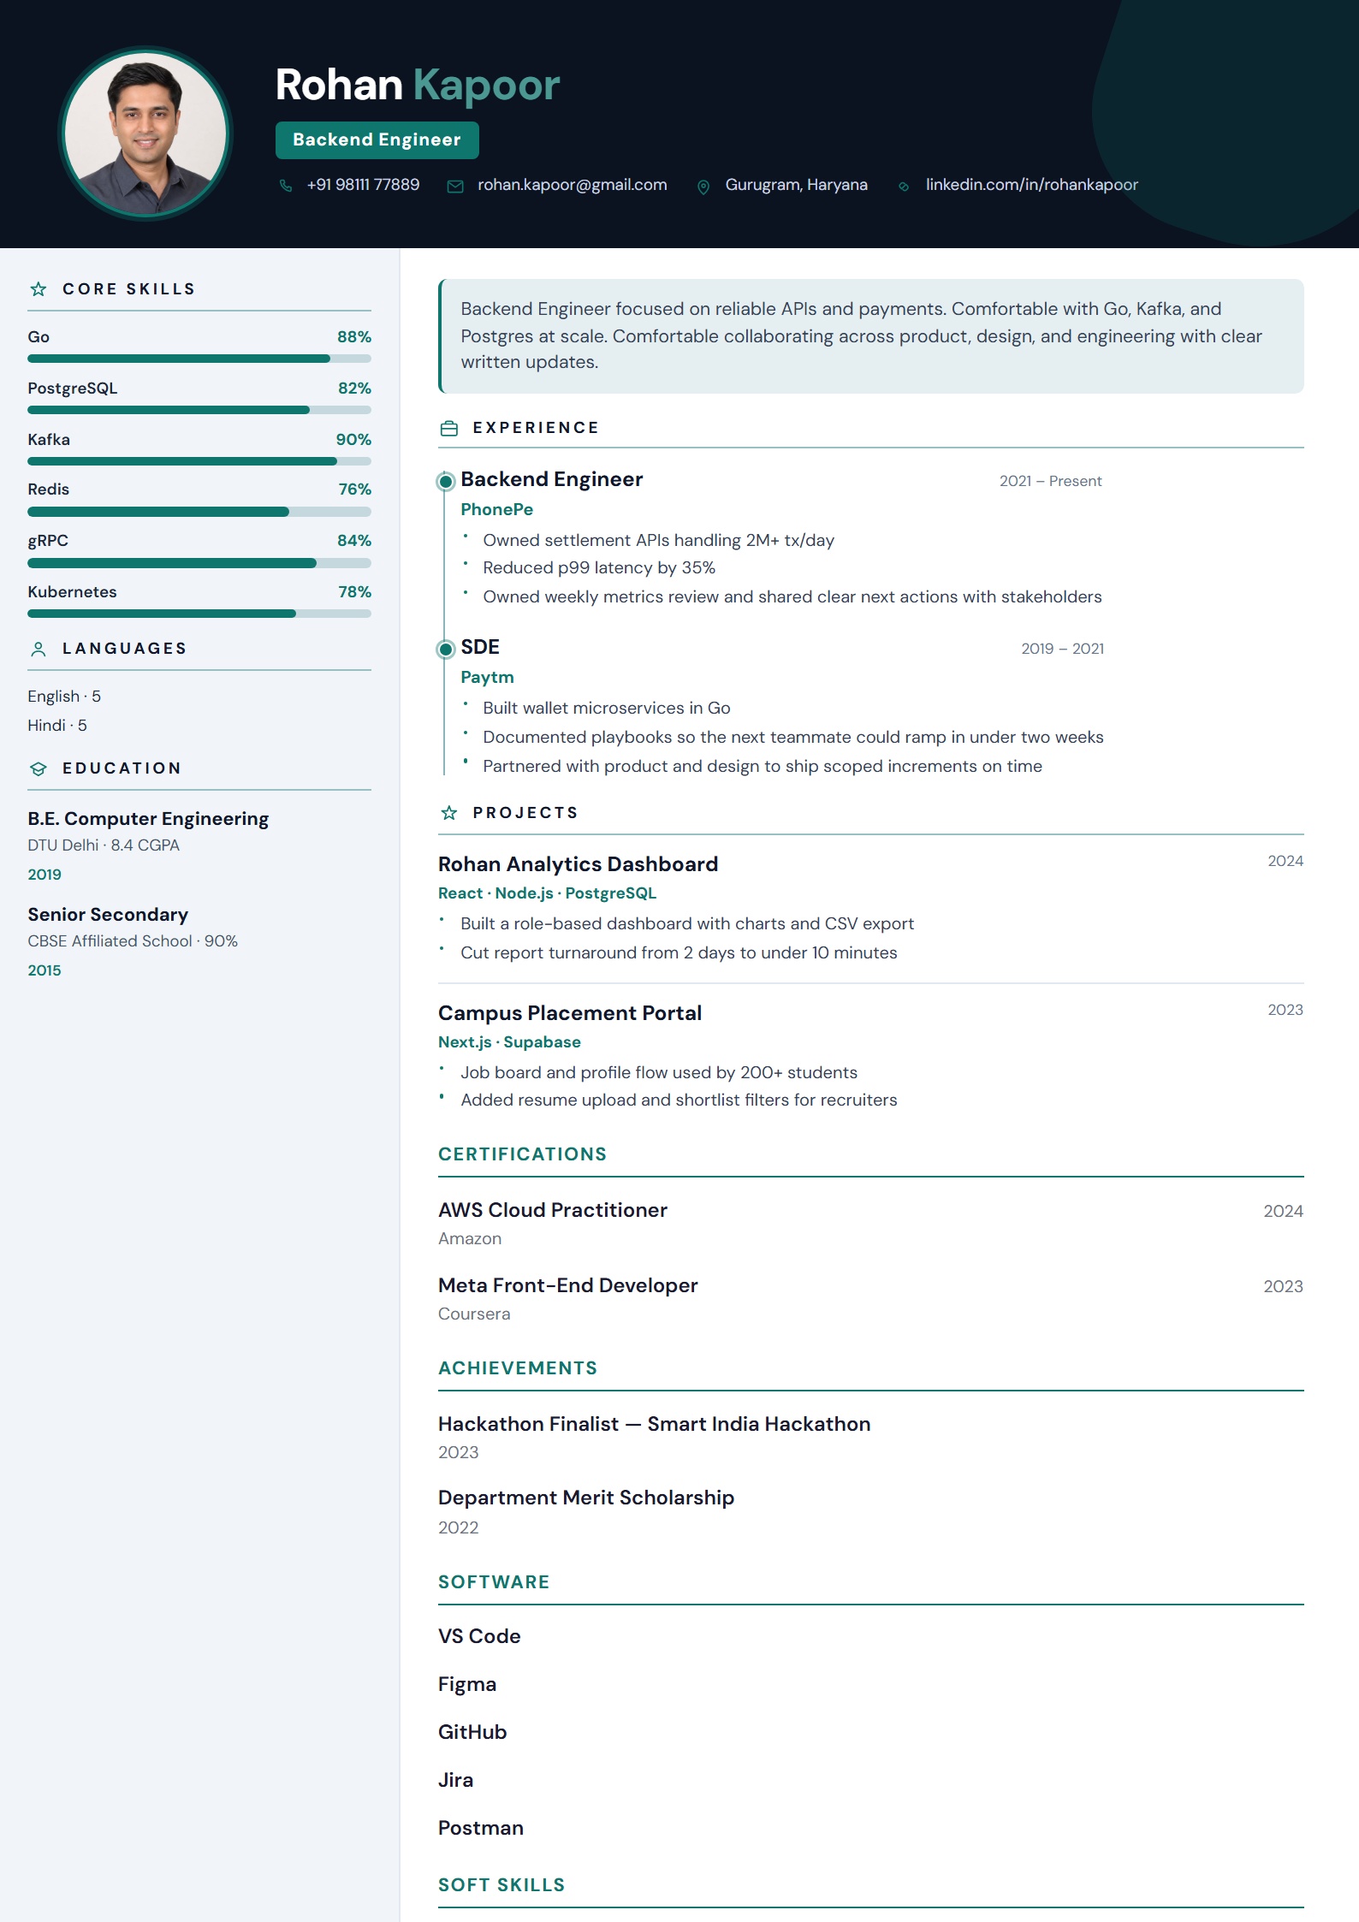
Task: Click the phone number +91 98111 77889
Action: click(x=364, y=185)
